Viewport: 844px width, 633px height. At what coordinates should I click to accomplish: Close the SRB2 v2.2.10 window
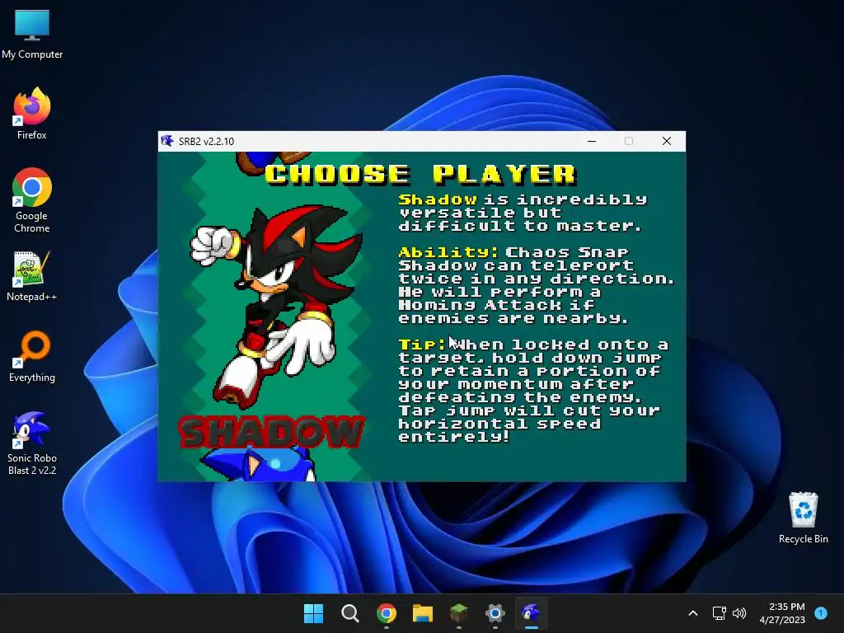(x=666, y=141)
